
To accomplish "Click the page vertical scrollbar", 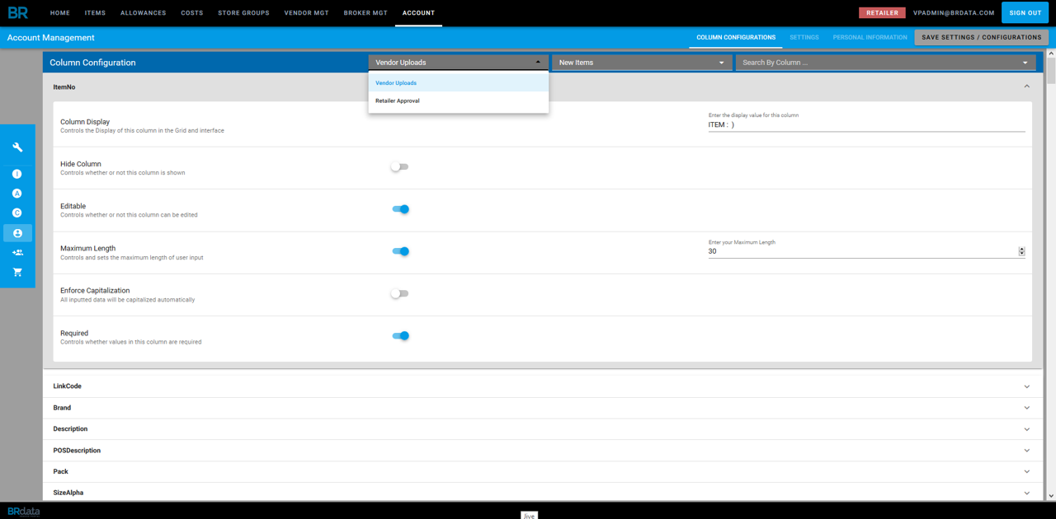I will (1051, 274).
